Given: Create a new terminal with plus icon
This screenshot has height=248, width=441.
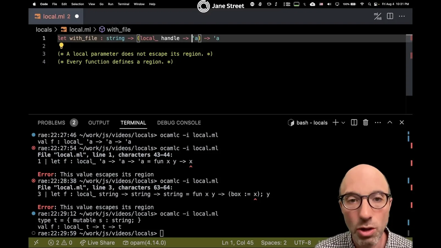Looking at the screenshot, I should [x=335, y=123].
